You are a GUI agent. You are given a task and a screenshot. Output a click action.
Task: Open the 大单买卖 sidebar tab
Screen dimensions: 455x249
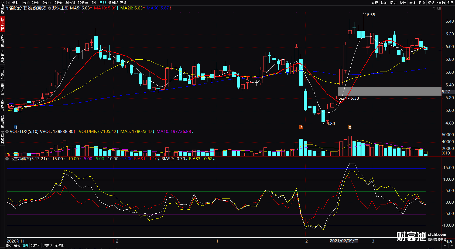pos(2,57)
